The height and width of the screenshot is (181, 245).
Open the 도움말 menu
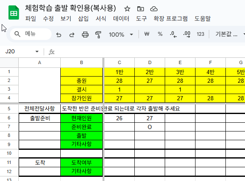202,19
